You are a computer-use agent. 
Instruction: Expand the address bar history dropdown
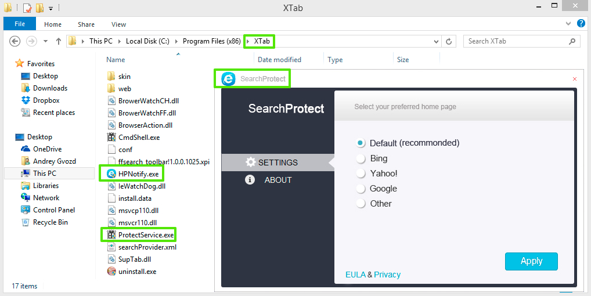pos(437,41)
